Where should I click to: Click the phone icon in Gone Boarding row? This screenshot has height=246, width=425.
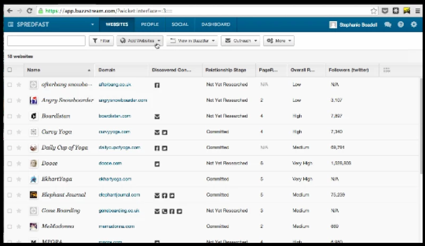[165, 211]
